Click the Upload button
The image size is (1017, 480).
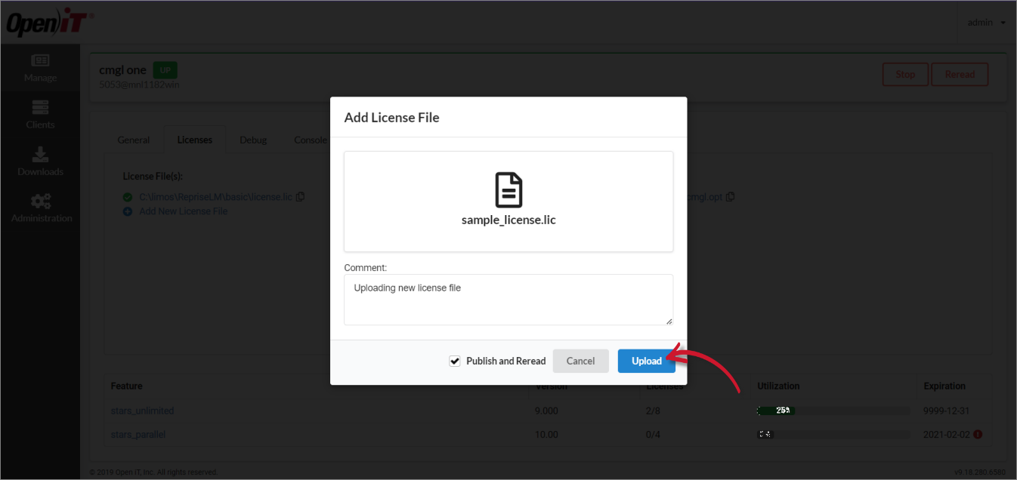coord(646,361)
